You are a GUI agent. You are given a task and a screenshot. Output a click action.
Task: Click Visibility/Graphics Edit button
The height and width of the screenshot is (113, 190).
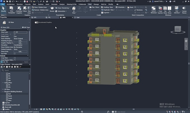pos(20,41)
